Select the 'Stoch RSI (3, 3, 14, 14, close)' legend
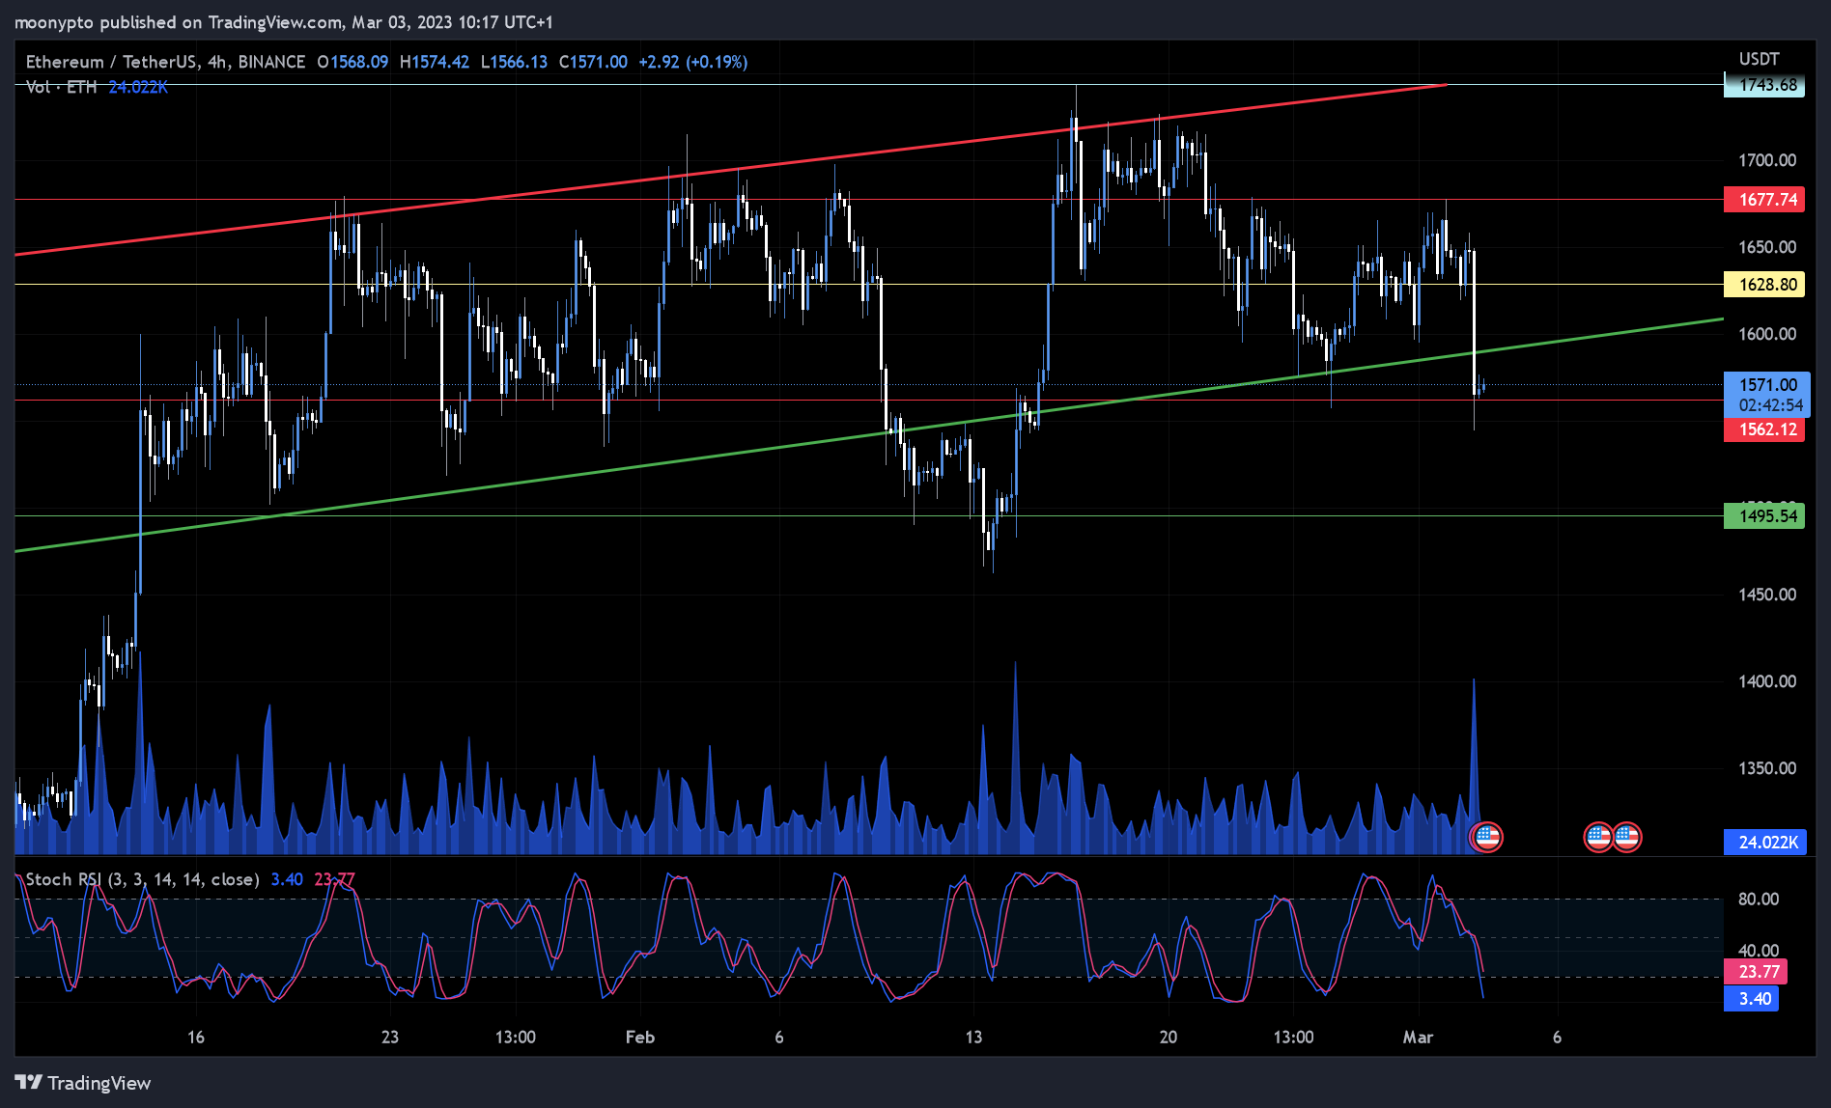 coord(142,879)
